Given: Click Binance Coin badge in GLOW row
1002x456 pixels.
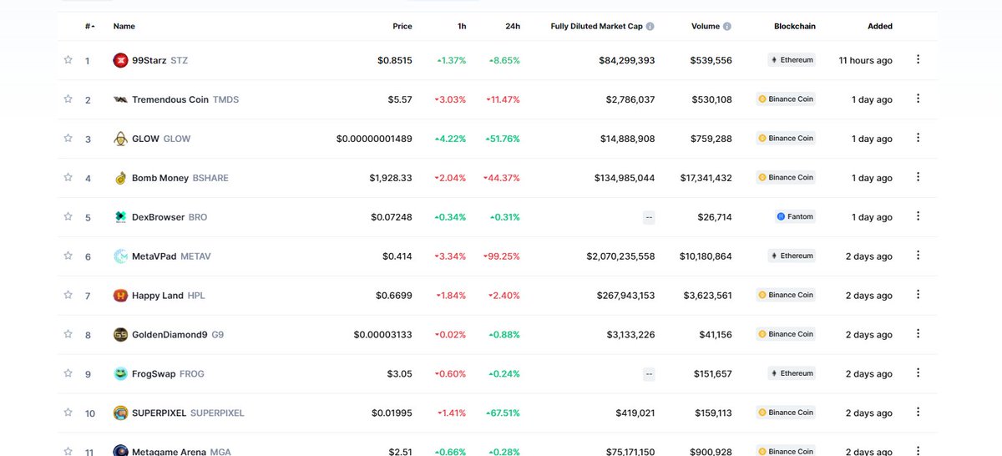Looking at the screenshot, I should (x=786, y=139).
